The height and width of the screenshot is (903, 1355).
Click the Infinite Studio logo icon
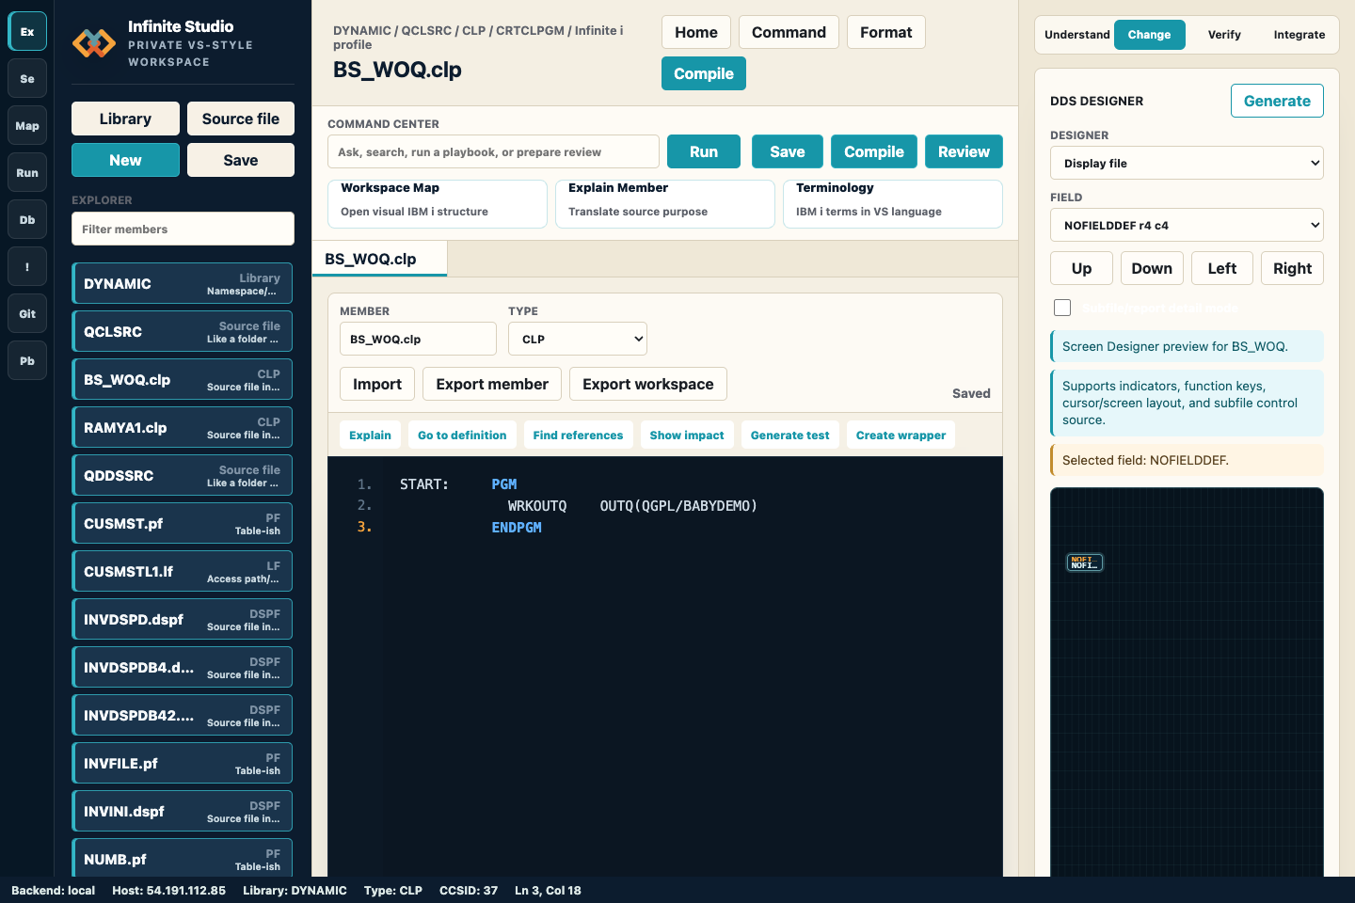tap(94, 43)
